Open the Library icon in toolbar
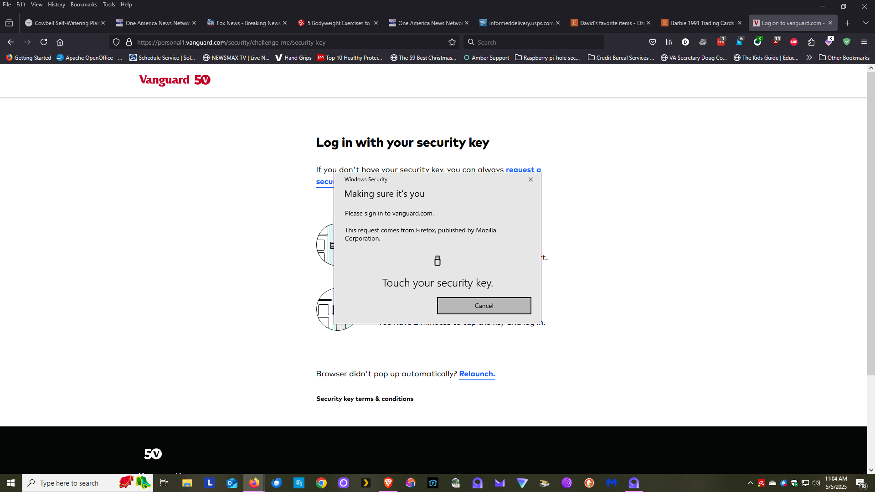The width and height of the screenshot is (875, 492). click(669, 42)
